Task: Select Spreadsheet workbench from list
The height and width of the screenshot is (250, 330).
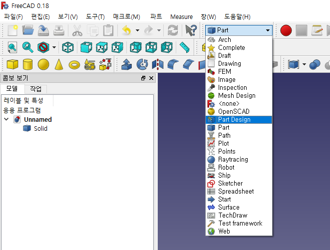Action: pyautogui.click(x=239, y=191)
